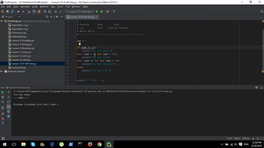Click the Search Everywhere magnifier icon

[262, 12]
